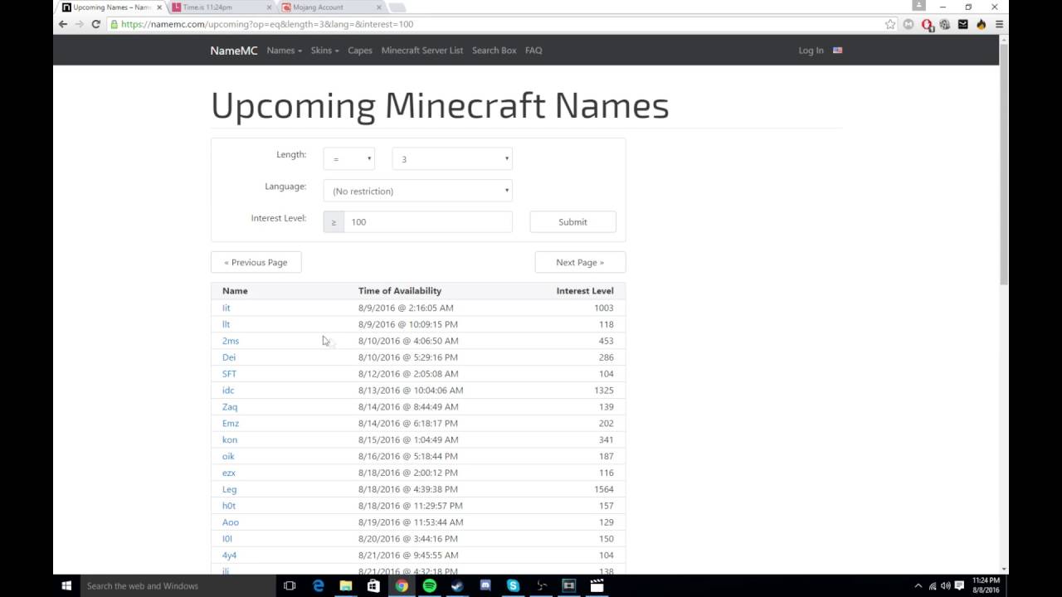
Task: Open the FAQ page
Action: click(533, 51)
